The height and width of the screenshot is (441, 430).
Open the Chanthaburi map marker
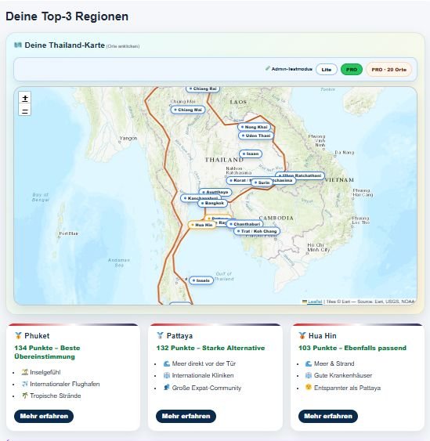244,224
